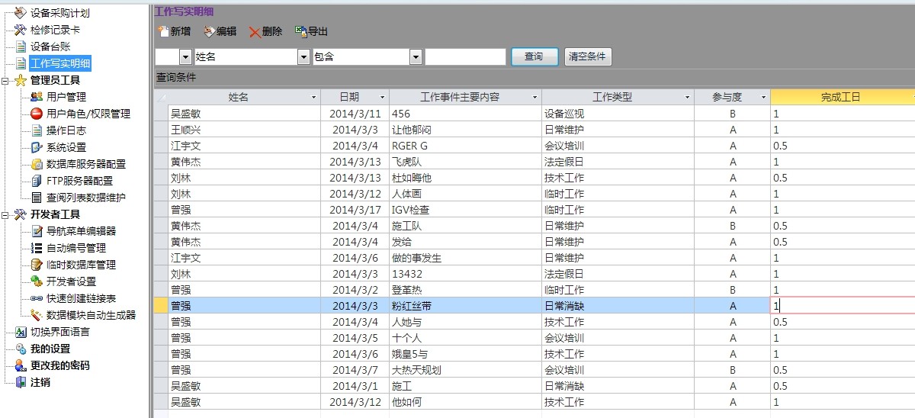Screen dimensions: 915x418
Task: Click the query value text field
Action: coord(465,57)
